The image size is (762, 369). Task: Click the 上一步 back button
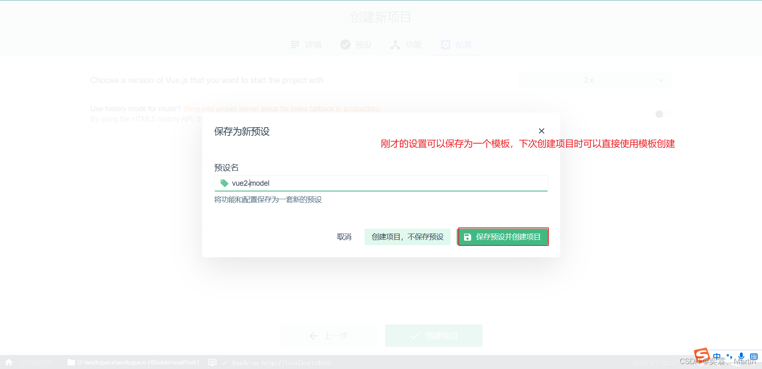329,336
